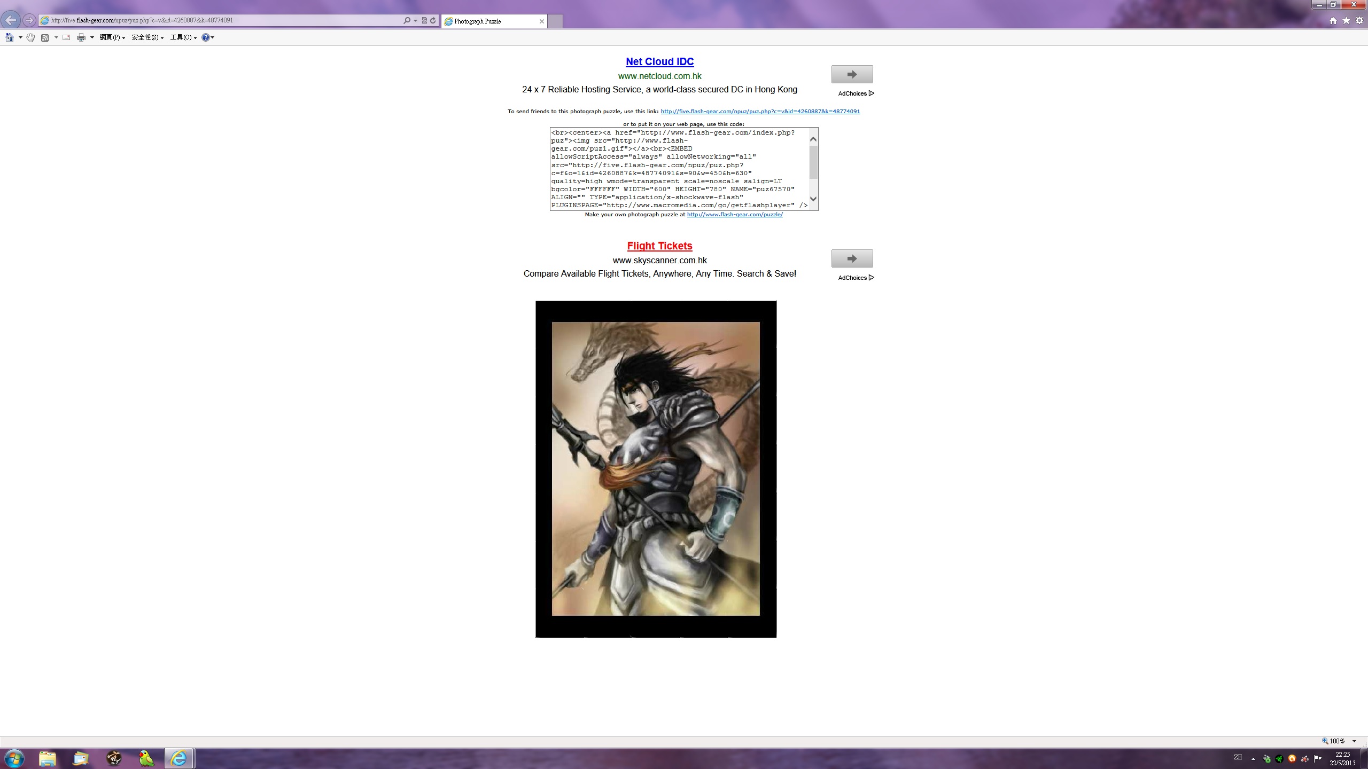Open the Favorites star icon
1368x769 pixels.
click(1346, 20)
